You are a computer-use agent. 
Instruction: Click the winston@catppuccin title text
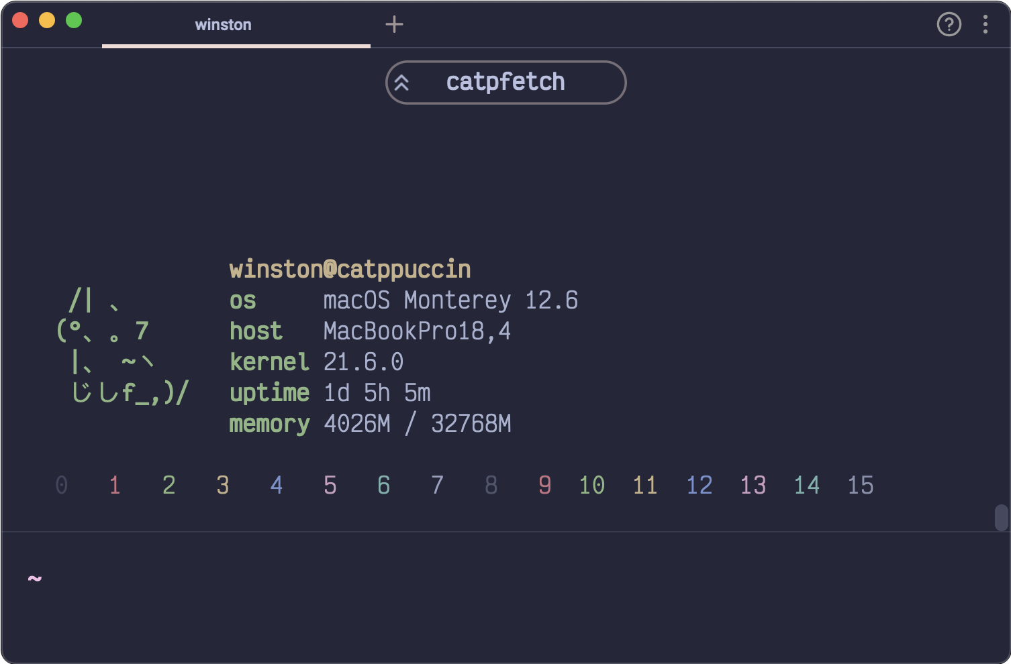click(350, 270)
